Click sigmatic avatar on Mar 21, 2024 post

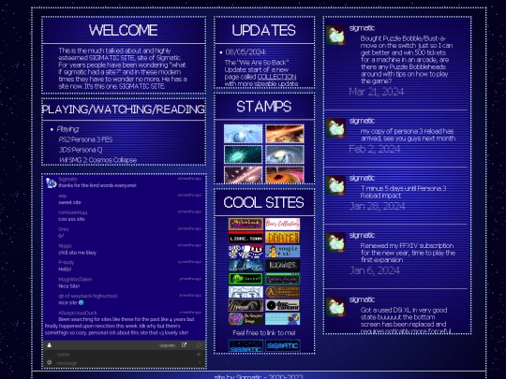coord(335,36)
